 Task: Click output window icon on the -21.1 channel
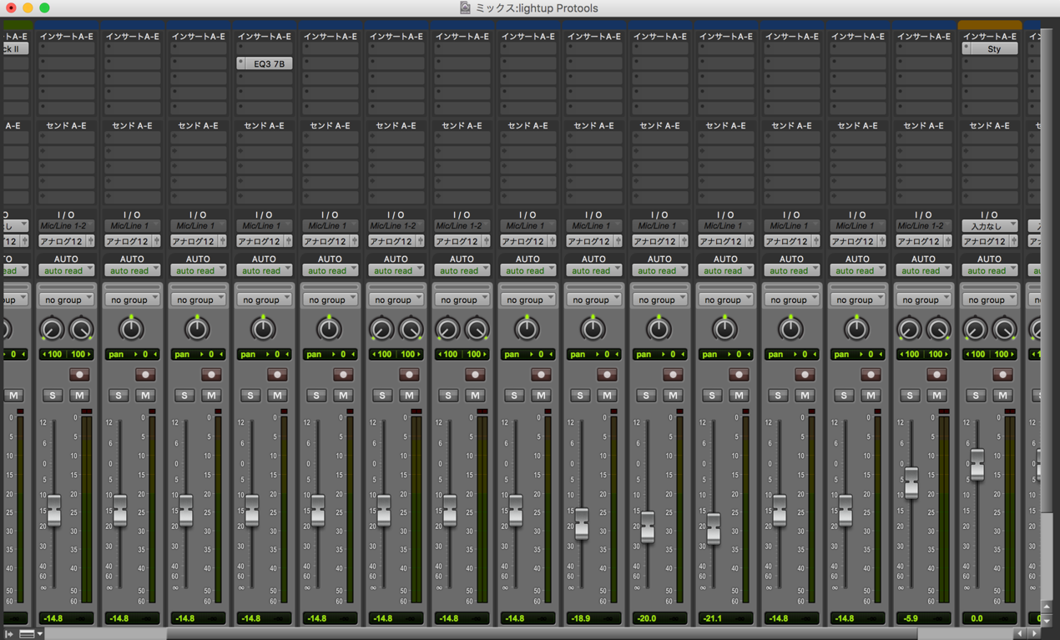pos(750,241)
